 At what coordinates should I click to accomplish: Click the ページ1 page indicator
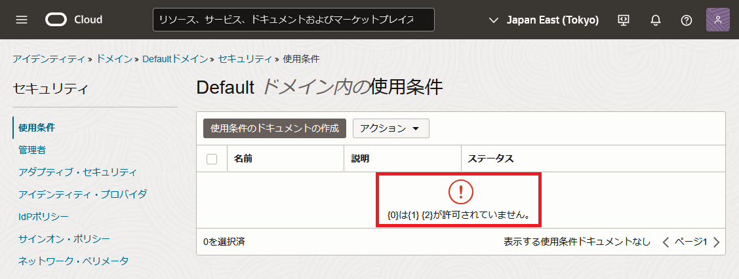click(x=691, y=242)
